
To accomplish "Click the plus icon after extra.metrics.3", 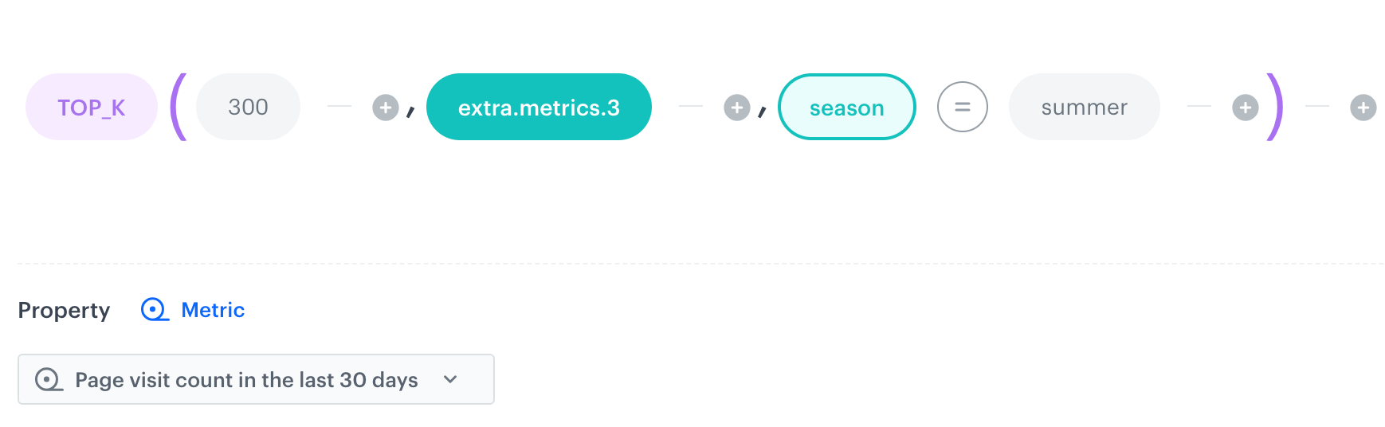I will coord(736,108).
